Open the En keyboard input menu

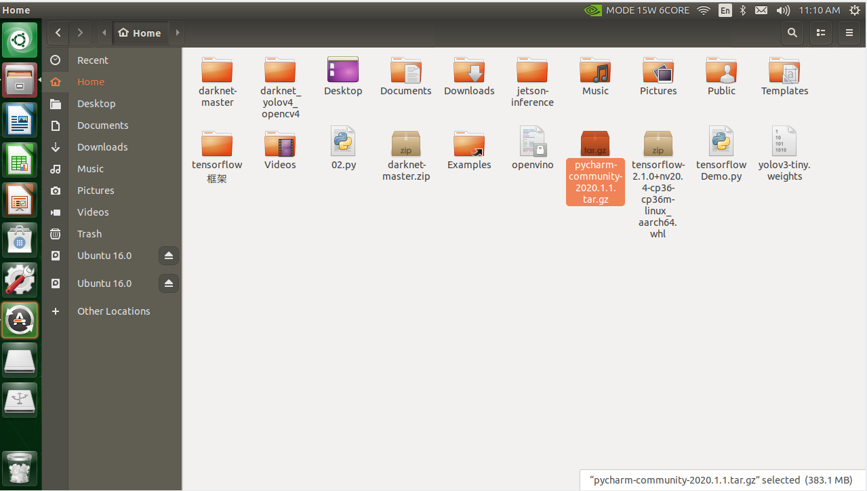coord(725,10)
